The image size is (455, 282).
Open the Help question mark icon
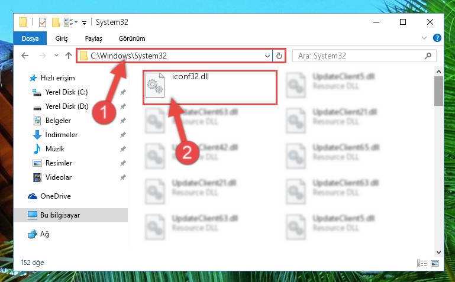(x=437, y=38)
